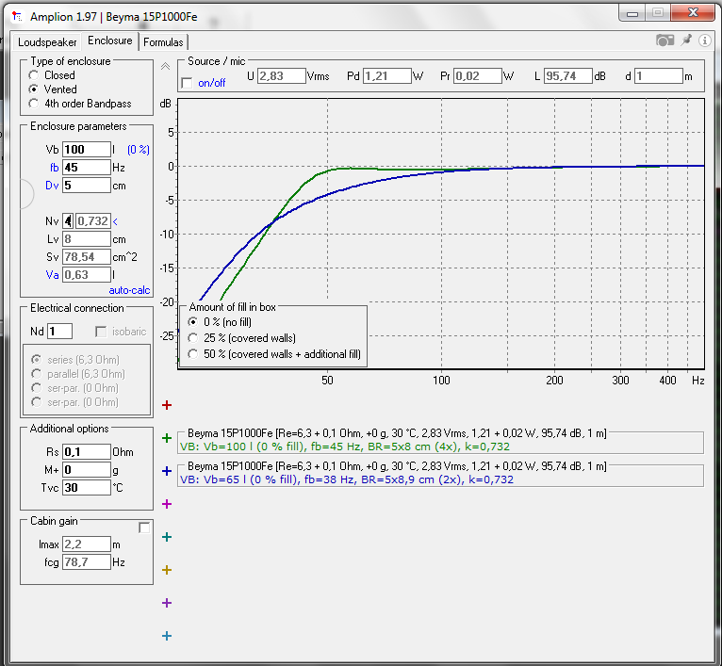Click the lmax cabin length field
The height and width of the screenshot is (666, 722).
point(87,544)
